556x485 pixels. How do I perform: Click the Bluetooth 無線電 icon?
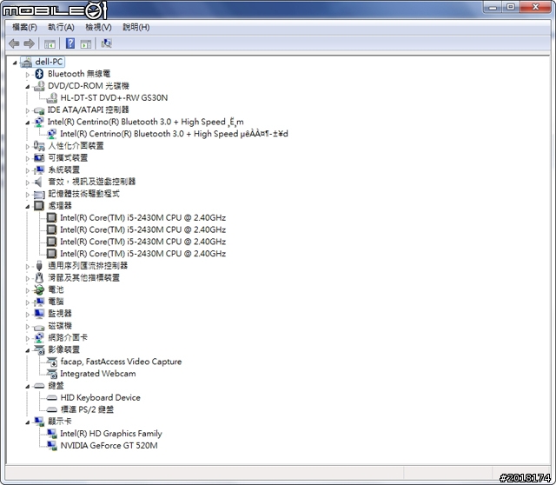click(39, 74)
